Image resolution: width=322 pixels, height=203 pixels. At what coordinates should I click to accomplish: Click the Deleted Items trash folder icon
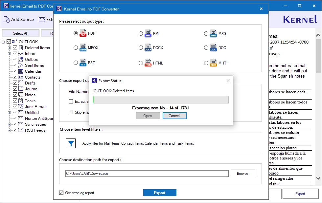pyautogui.click(x=21, y=48)
